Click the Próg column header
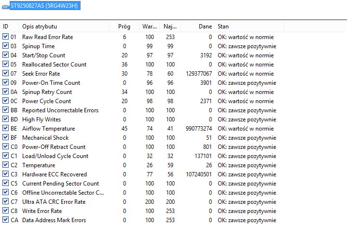Image resolution: width=347 pixels, height=226 pixels. [x=124, y=27]
